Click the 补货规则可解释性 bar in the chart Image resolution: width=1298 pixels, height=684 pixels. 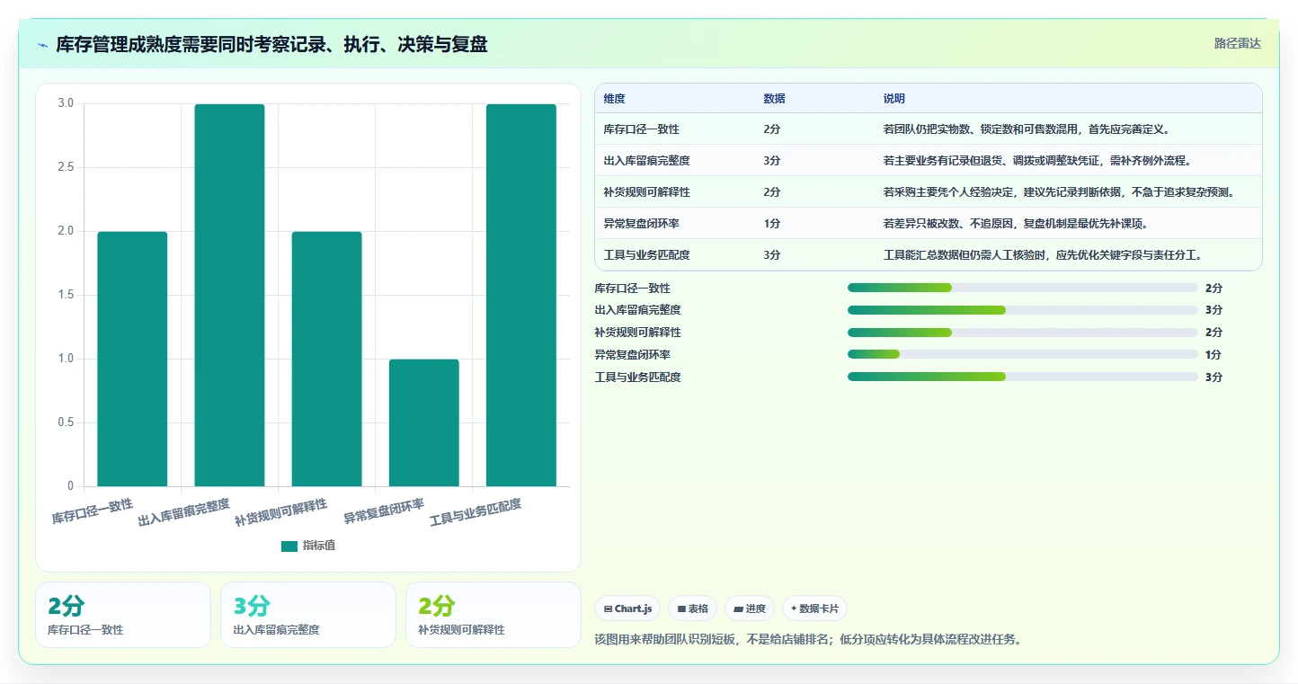(x=326, y=360)
